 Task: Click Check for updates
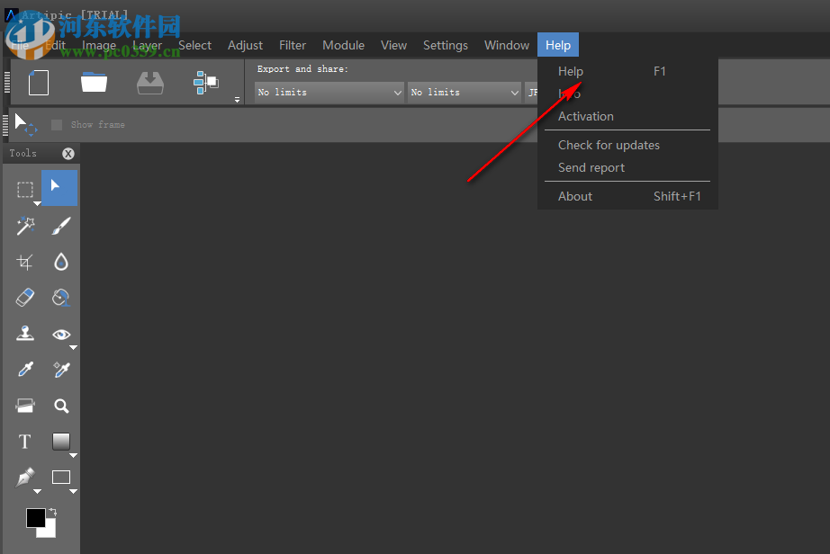pyautogui.click(x=627, y=145)
